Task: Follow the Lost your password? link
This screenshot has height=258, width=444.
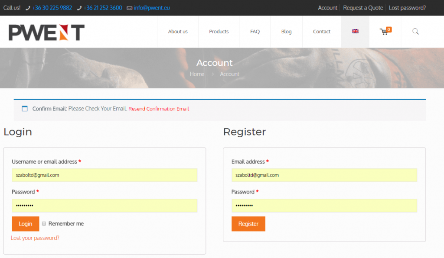Action: (35, 238)
